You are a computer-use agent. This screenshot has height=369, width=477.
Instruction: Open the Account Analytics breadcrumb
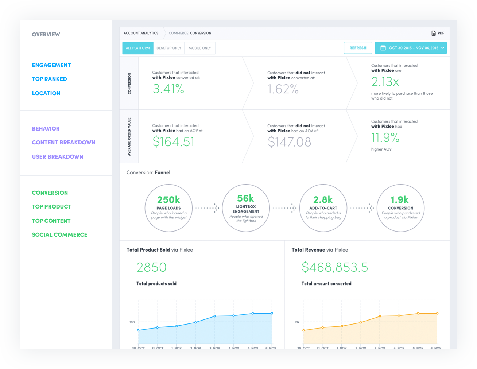tap(141, 33)
